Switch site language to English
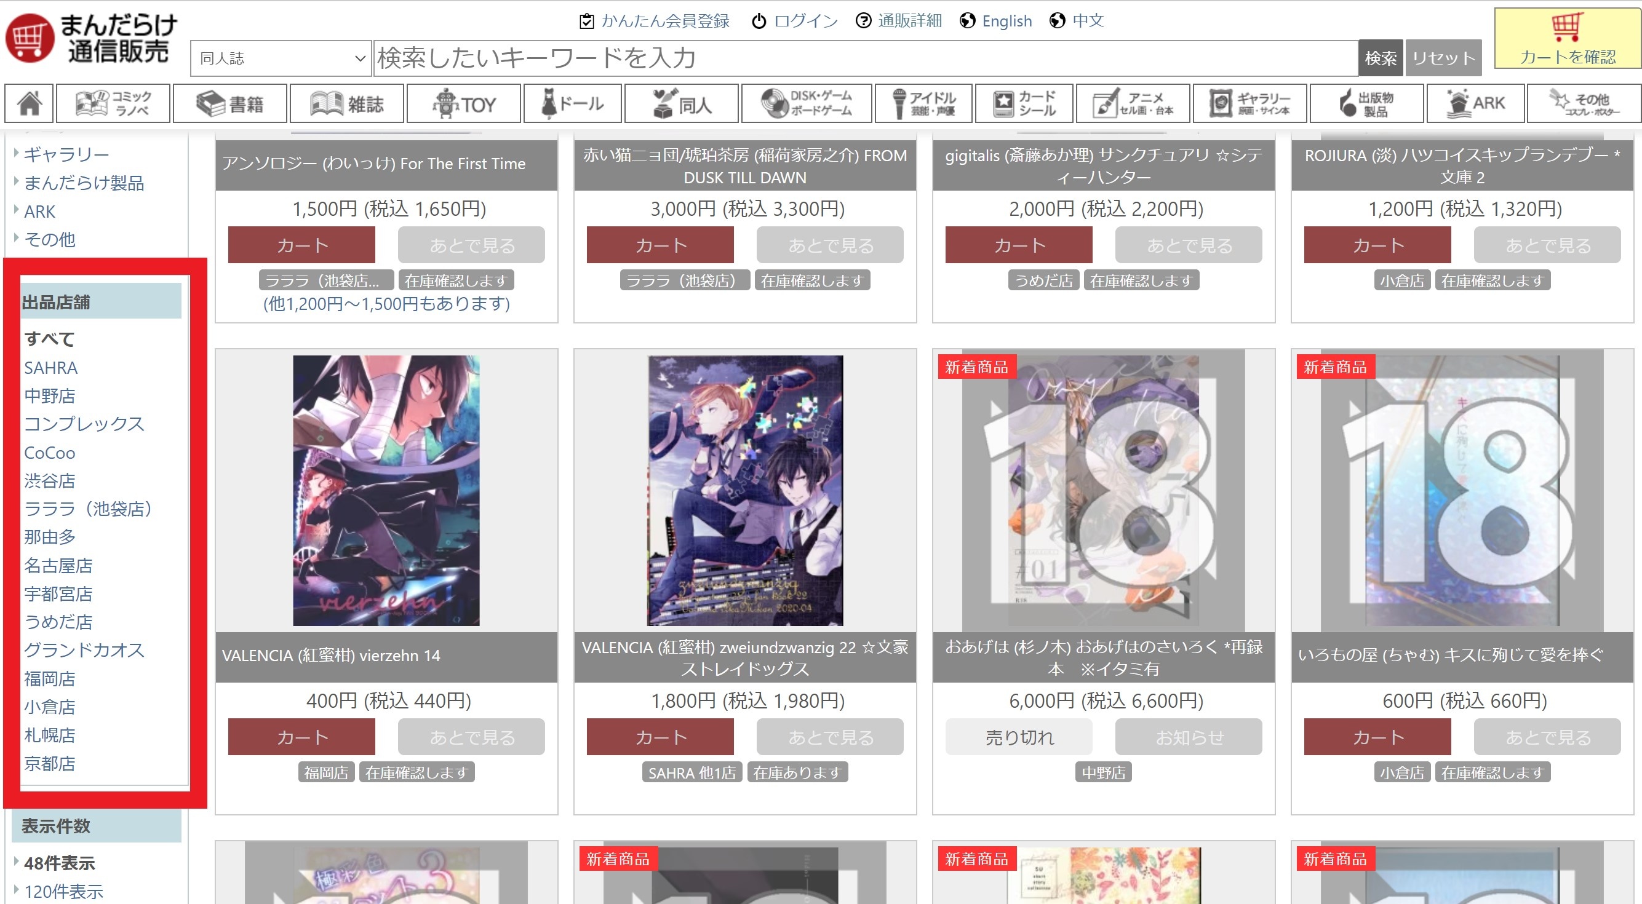The image size is (1642, 904). click(x=995, y=21)
